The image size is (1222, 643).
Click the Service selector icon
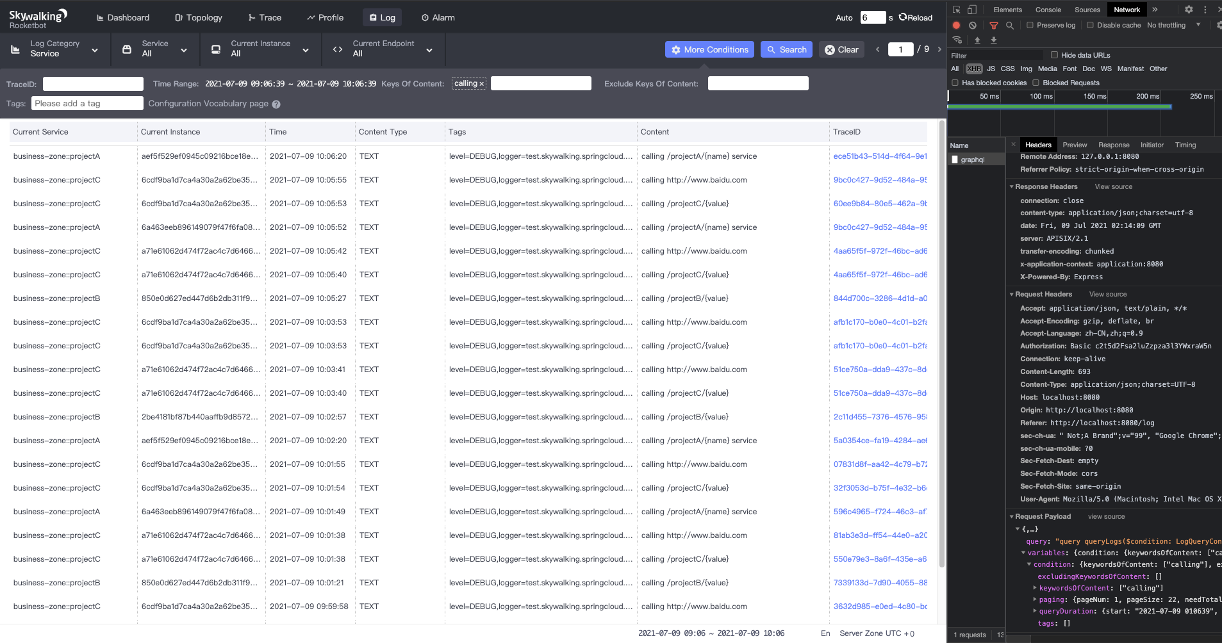(x=127, y=49)
